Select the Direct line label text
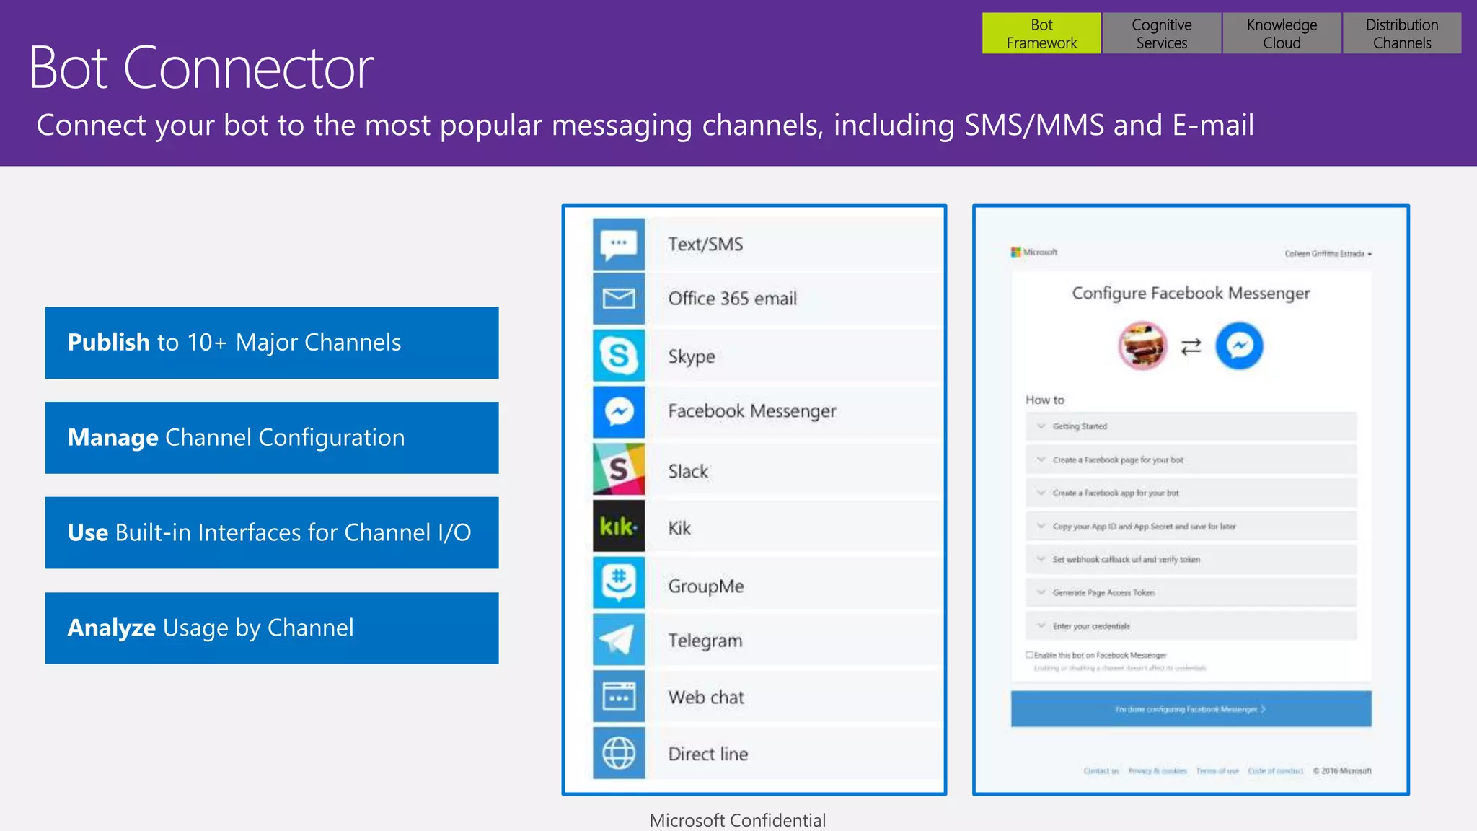Viewport: 1477px width, 831px height. click(x=708, y=754)
